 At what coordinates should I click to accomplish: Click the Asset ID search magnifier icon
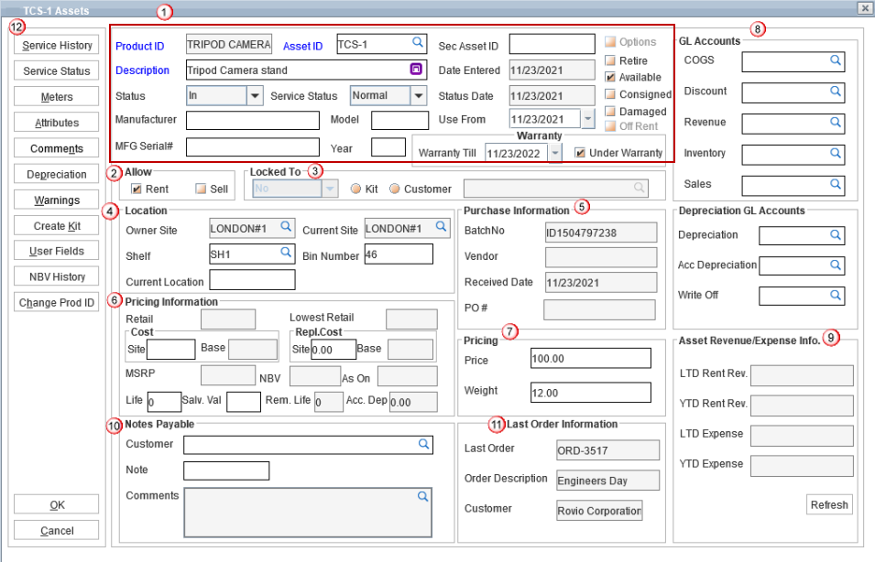click(x=417, y=42)
